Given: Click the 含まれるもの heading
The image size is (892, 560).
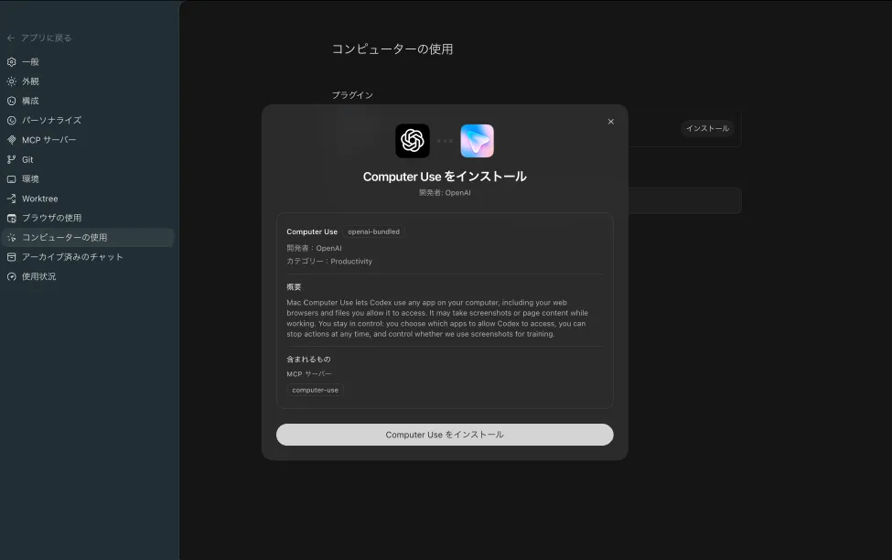Looking at the screenshot, I should coord(308,359).
